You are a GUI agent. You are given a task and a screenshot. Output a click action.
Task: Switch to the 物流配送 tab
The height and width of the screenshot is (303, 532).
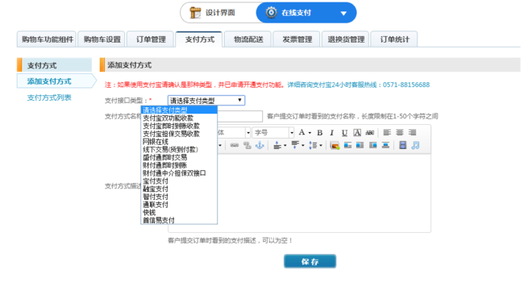248,39
